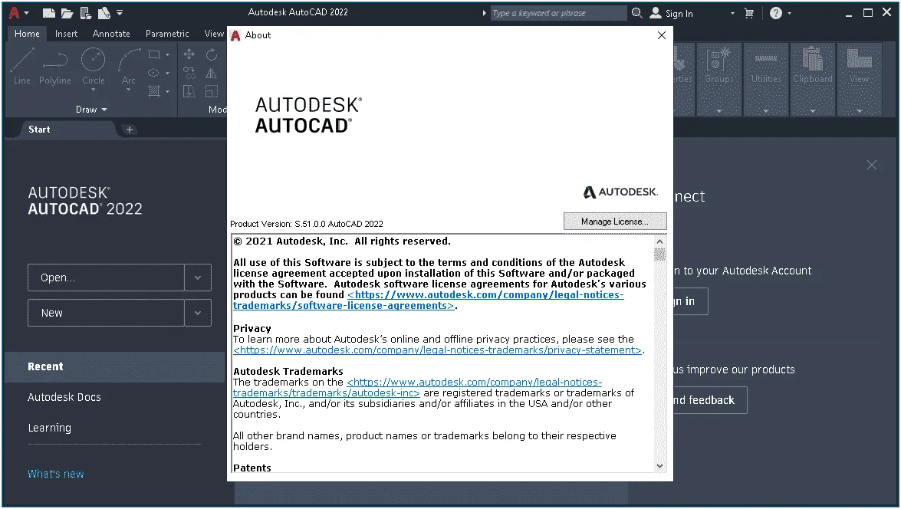Viewport: 901px width, 509px height.
Task: Expand the Help dropdown arrow
Action: point(790,13)
